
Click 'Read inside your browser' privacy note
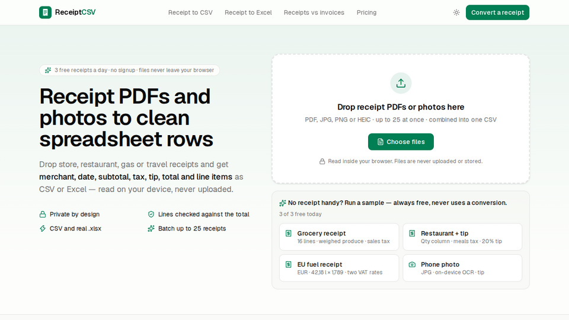point(405,161)
